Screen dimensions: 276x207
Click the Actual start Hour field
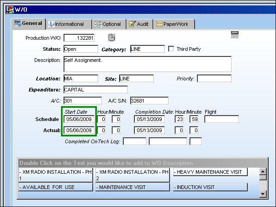[x=101, y=130]
